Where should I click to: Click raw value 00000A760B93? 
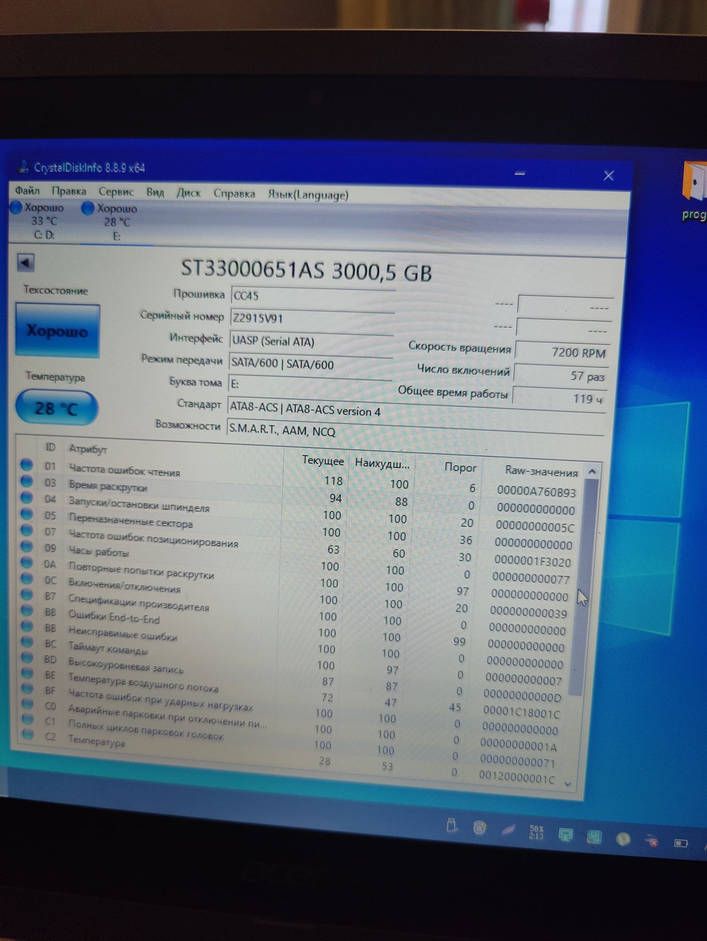tap(536, 492)
